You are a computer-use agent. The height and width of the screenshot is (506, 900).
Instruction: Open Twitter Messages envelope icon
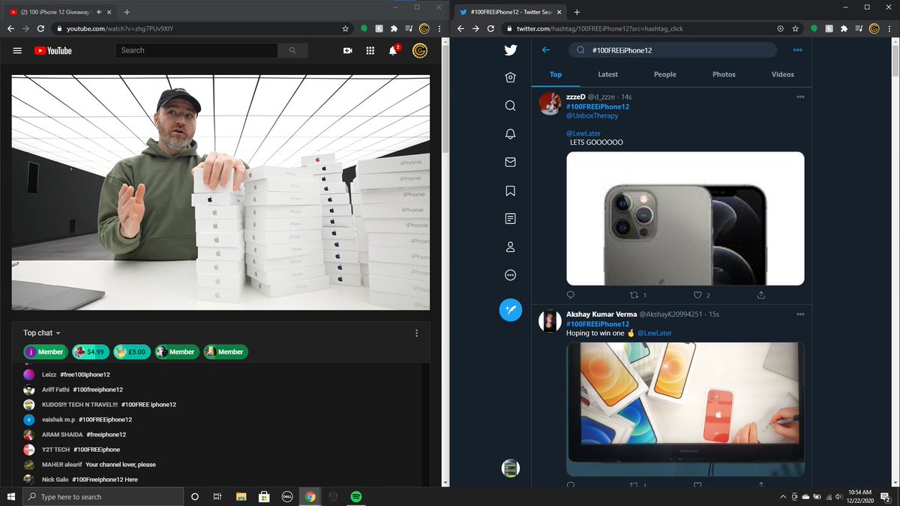click(510, 162)
